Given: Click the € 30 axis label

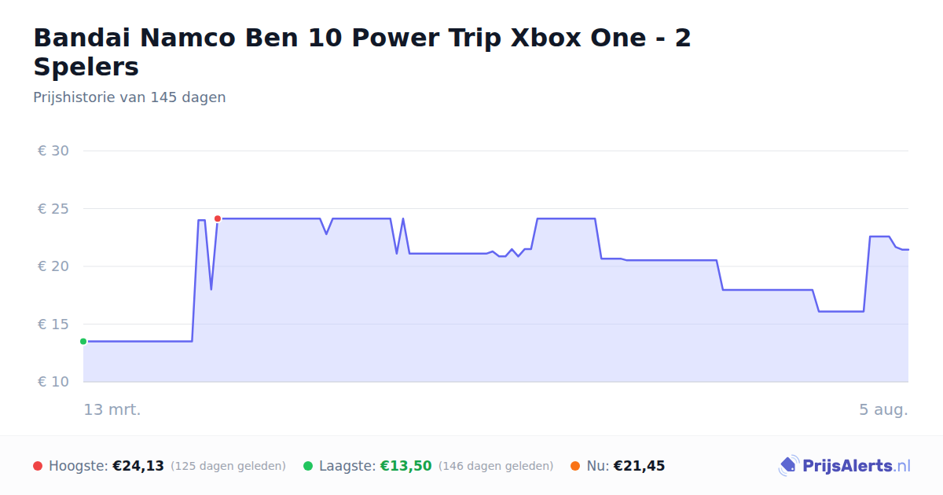Looking at the screenshot, I should coord(53,151).
